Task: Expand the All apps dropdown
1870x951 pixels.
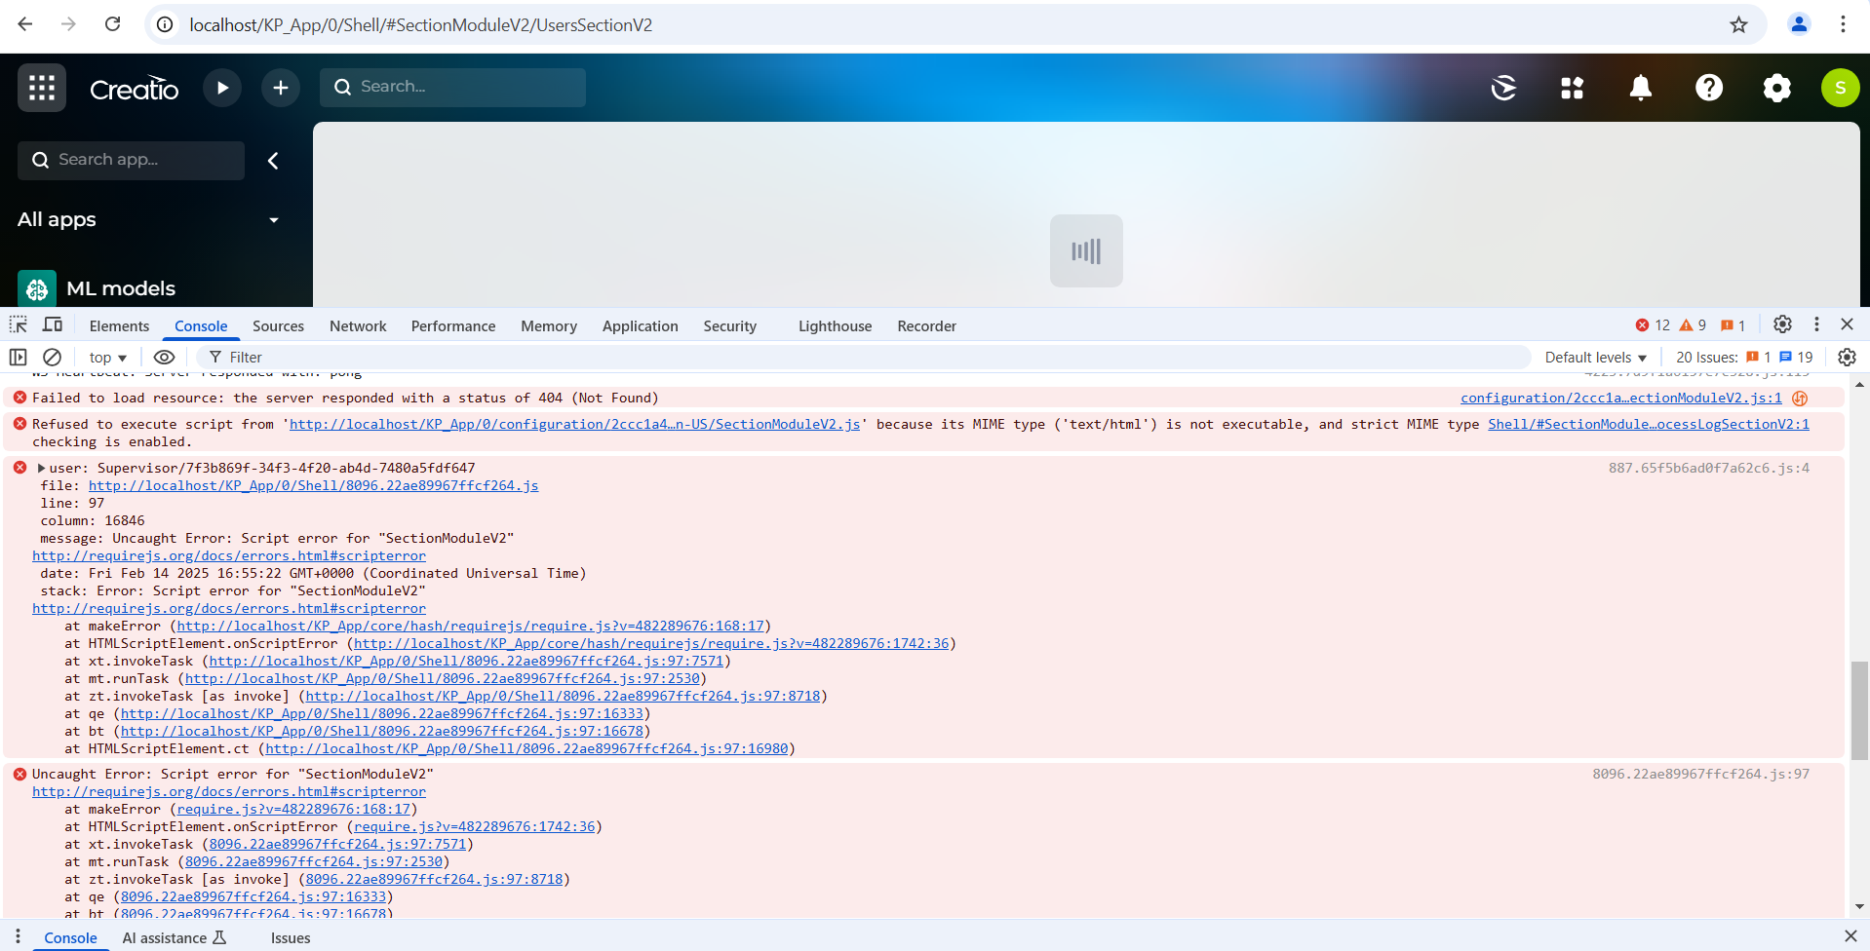Action: (x=274, y=220)
